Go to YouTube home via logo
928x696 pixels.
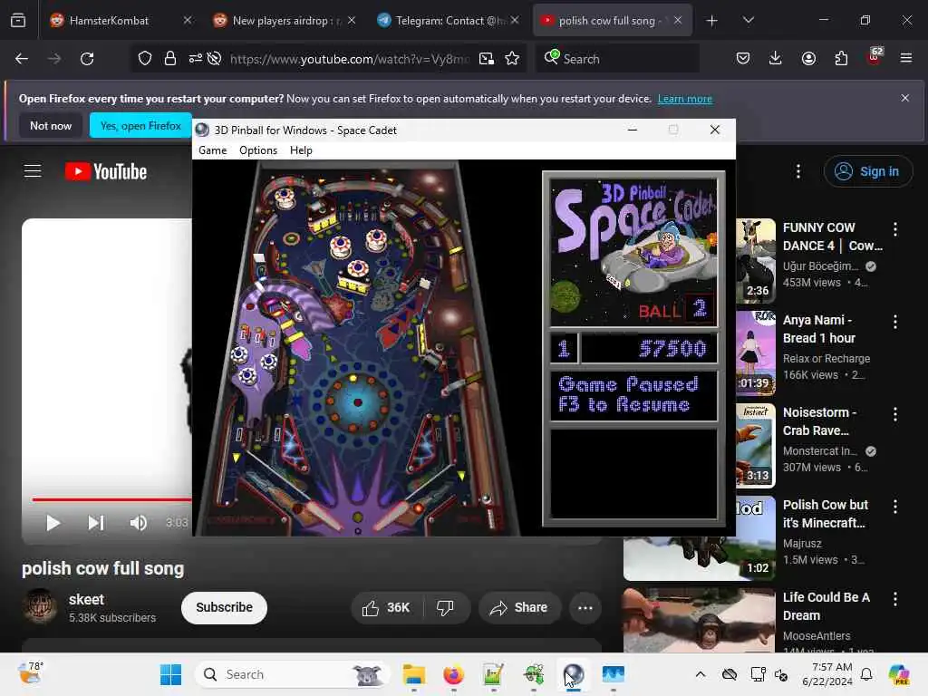click(x=106, y=171)
